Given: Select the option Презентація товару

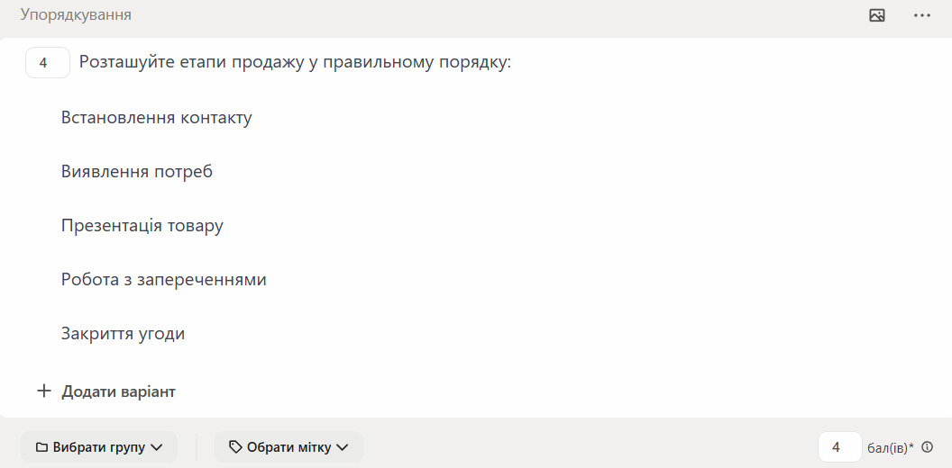Looking at the screenshot, I should pos(142,226).
